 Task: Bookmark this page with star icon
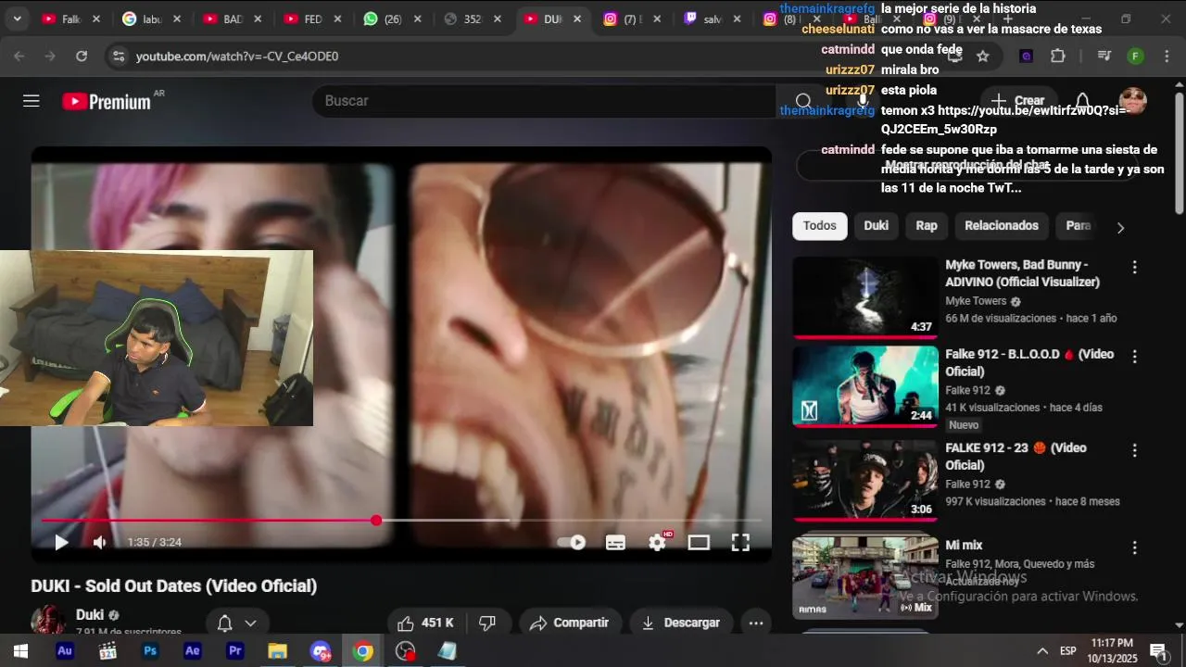click(x=983, y=57)
